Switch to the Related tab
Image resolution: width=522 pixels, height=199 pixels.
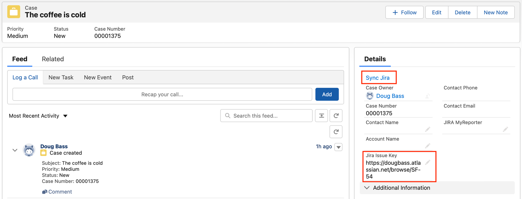[x=53, y=59]
